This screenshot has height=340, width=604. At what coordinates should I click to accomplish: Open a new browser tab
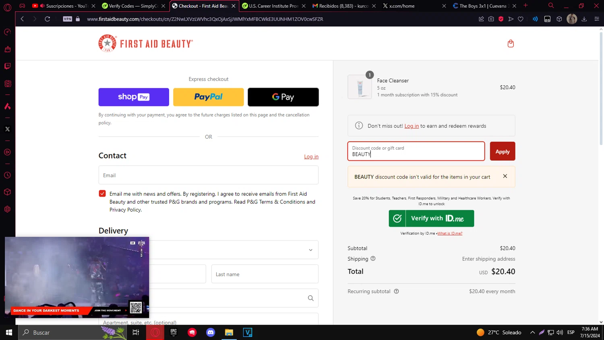[525, 6]
